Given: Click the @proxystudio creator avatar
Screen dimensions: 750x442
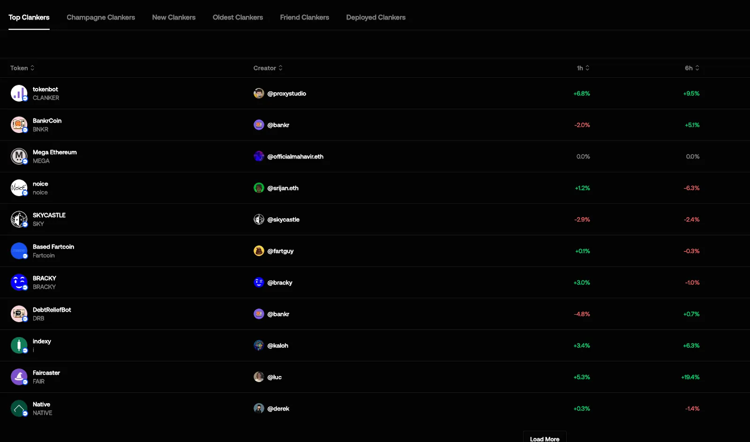Looking at the screenshot, I should (259, 93).
